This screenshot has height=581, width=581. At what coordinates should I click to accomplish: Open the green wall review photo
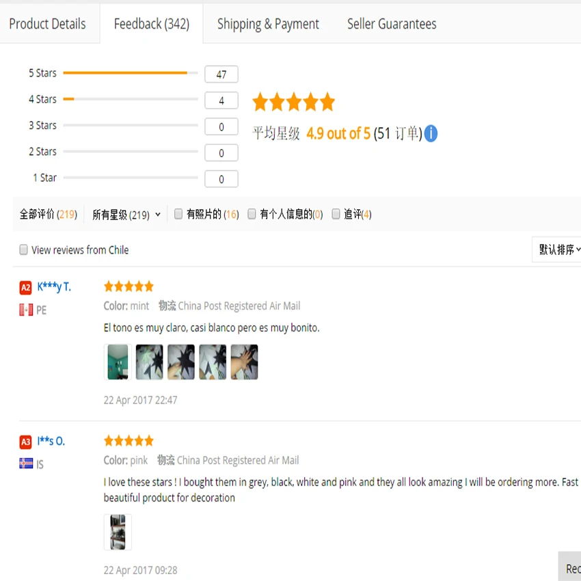click(118, 362)
